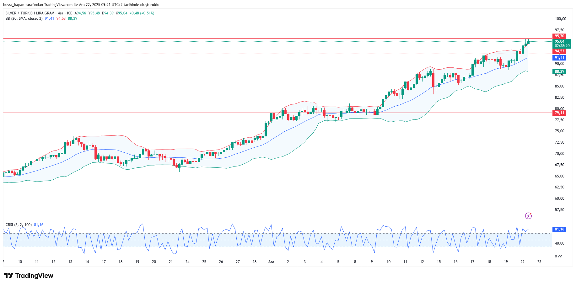576x285 pixels.
Task: Select the BB (20, SMA, close, 2) legend
Action: pyautogui.click(x=24, y=18)
